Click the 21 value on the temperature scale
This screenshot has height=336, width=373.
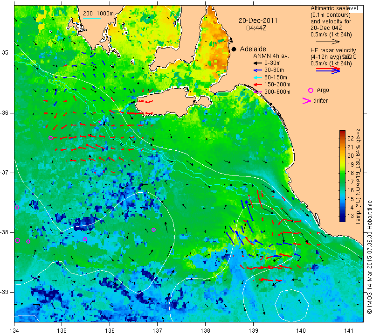coord(351,147)
